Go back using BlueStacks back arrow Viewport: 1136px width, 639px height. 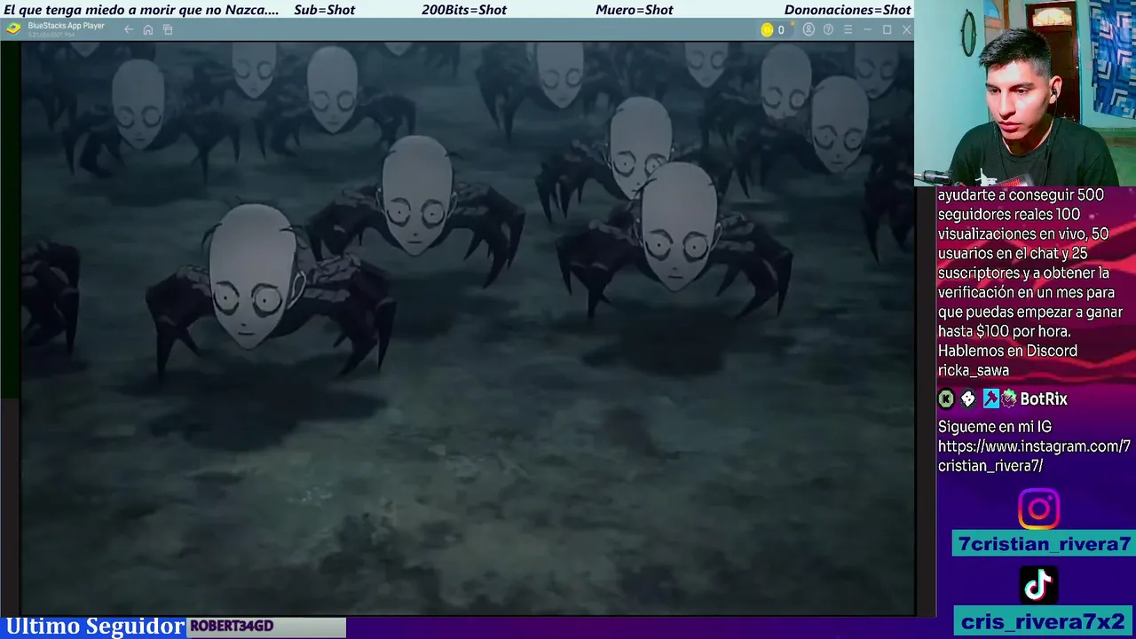coord(129,29)
